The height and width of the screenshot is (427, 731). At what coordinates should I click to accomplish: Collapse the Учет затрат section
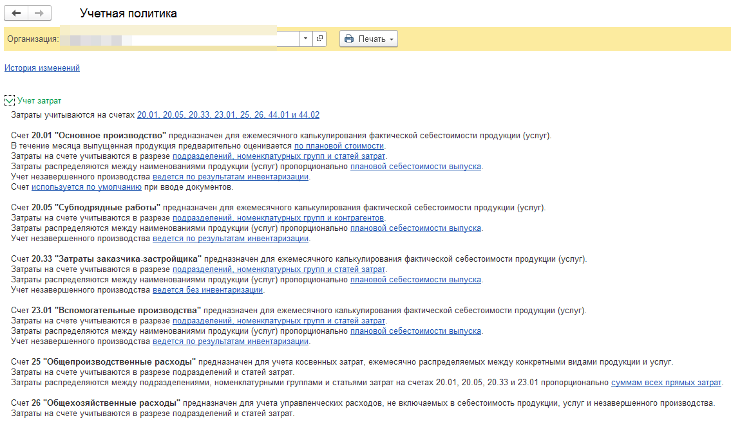point(9,101)
